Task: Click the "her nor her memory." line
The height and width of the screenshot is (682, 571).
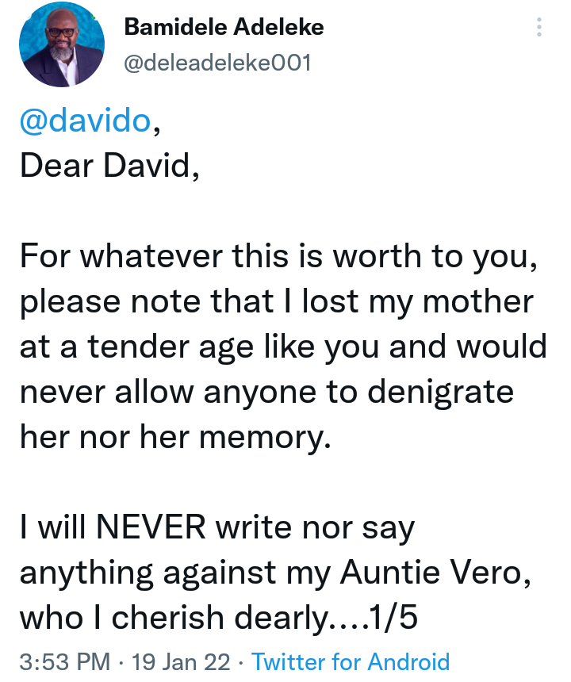Action: point(175,437)
